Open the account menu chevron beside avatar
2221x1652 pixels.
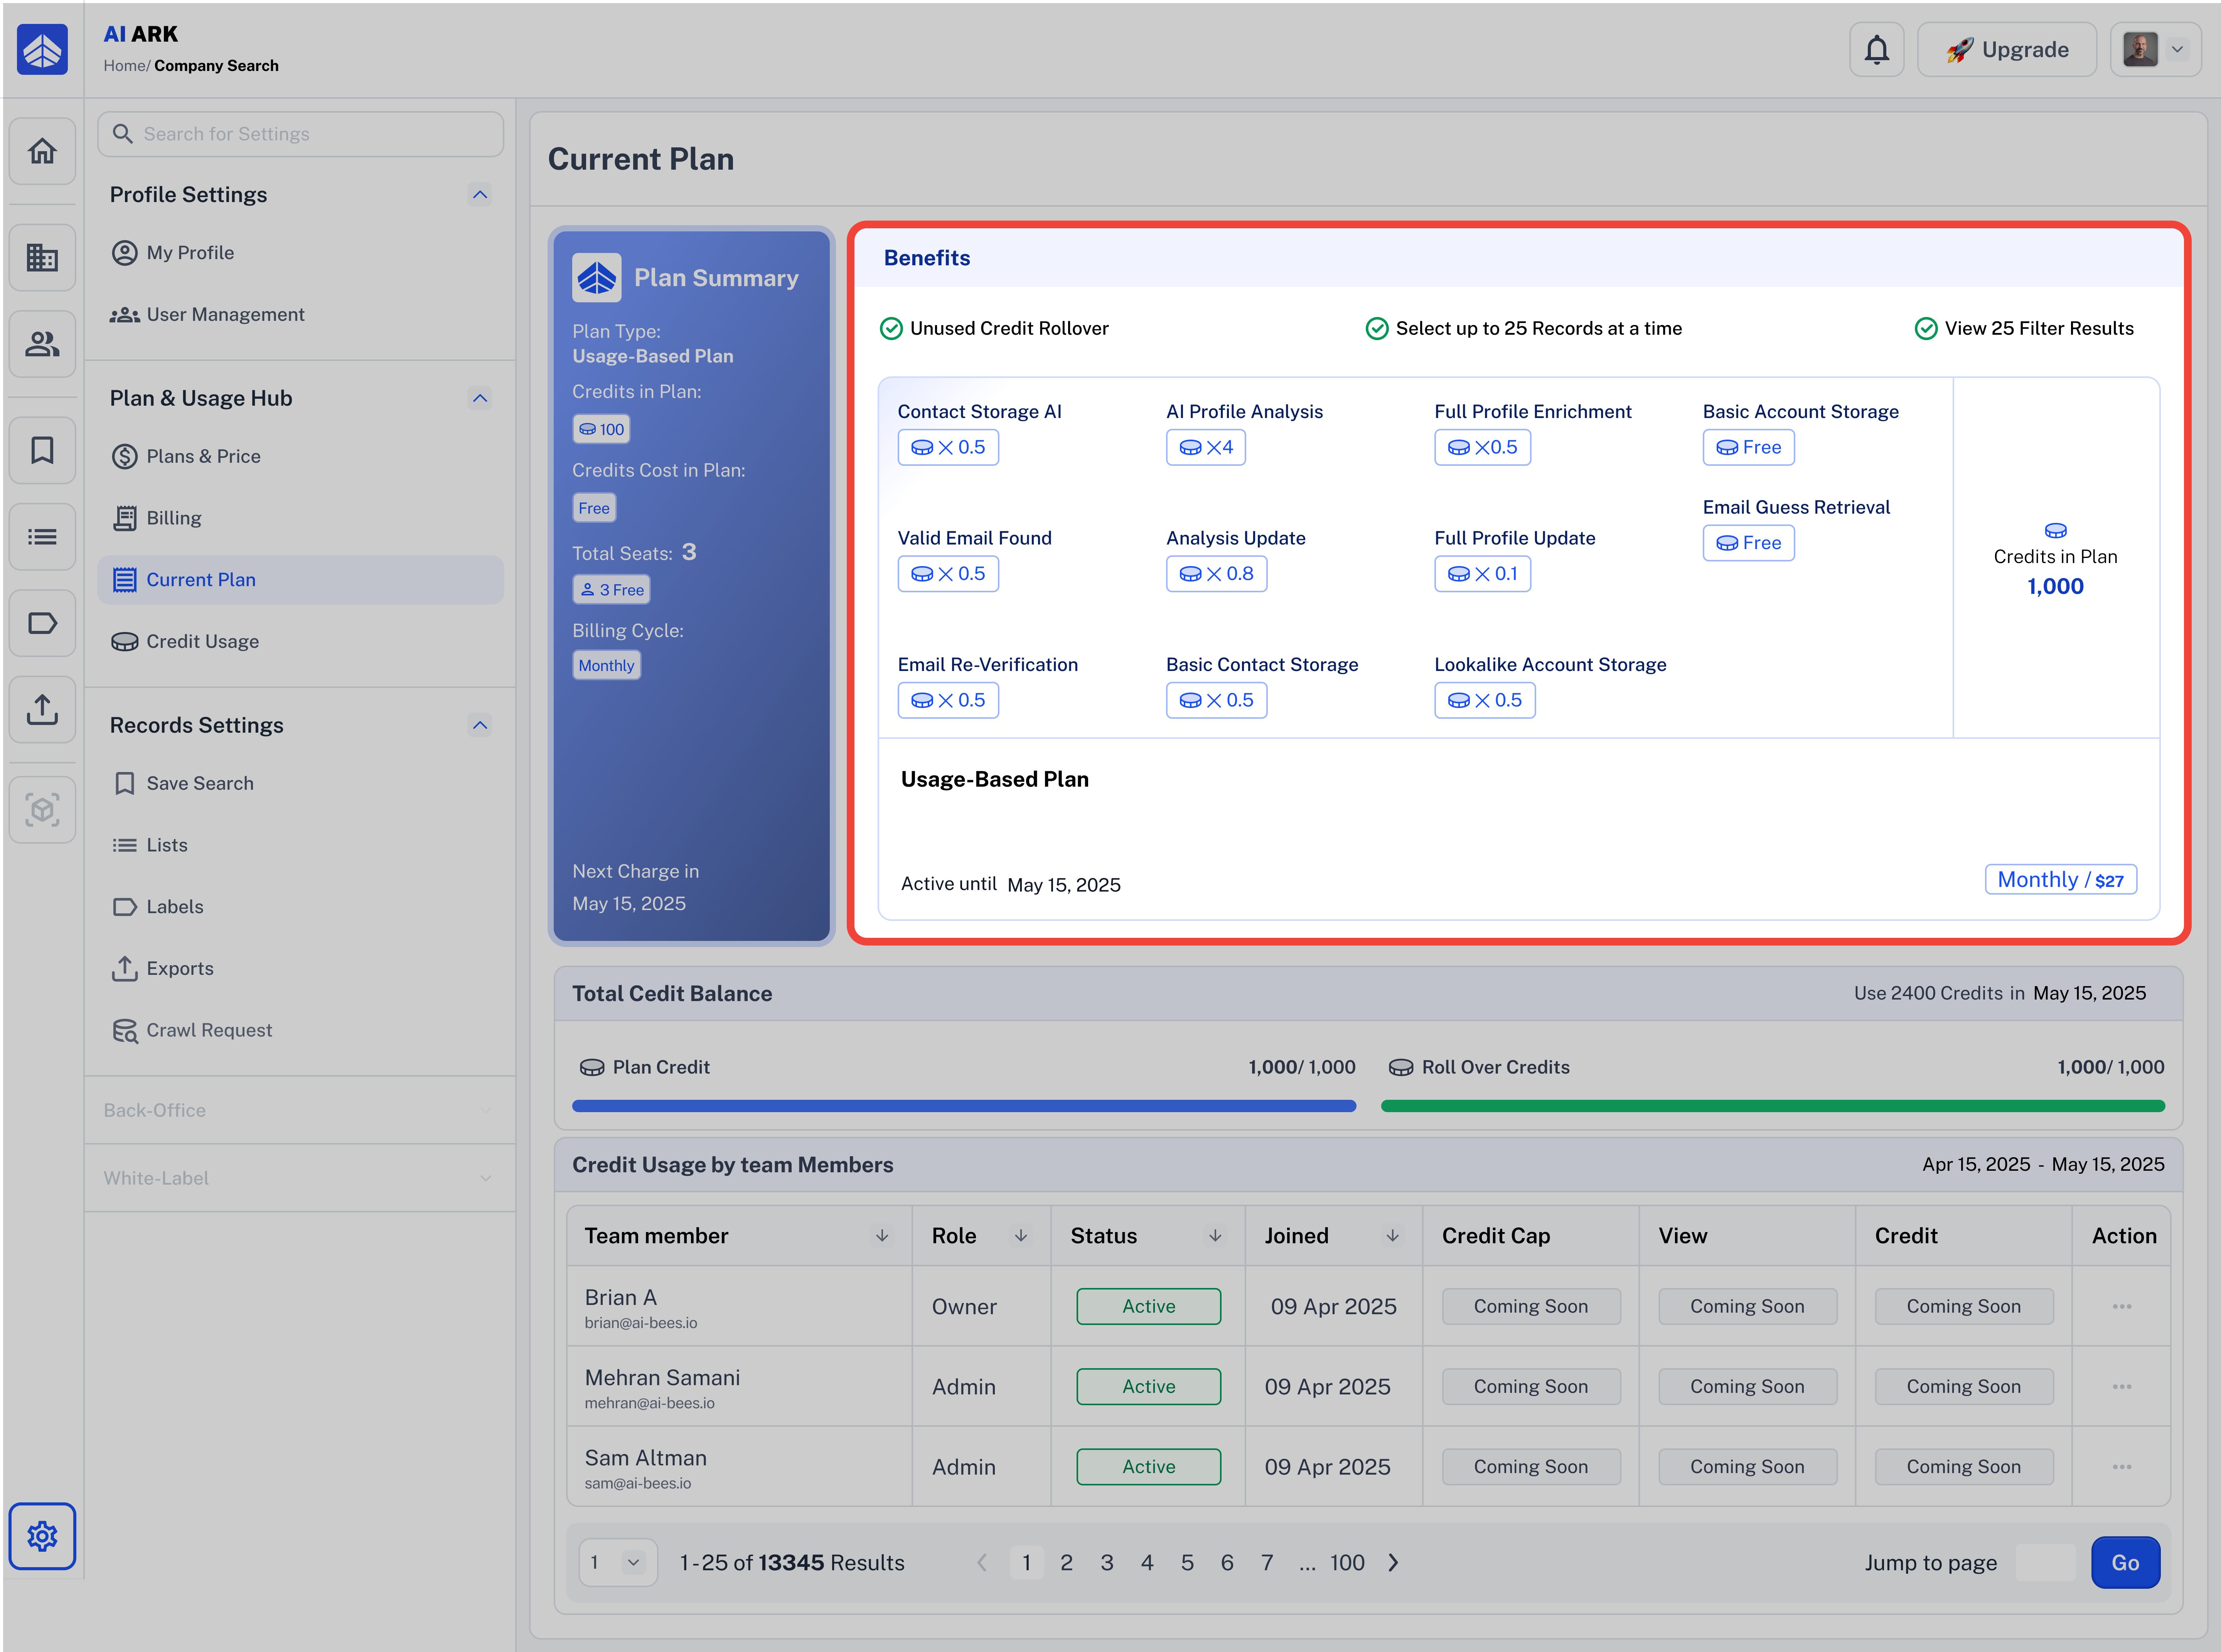tap(2177, 49)
